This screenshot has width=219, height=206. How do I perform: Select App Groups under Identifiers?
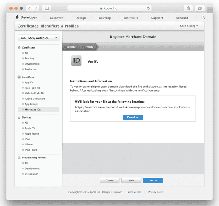click(32, 104)
